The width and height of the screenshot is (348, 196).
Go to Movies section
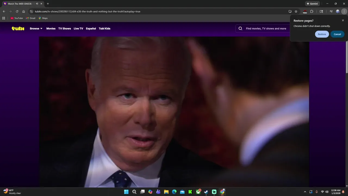51,29
